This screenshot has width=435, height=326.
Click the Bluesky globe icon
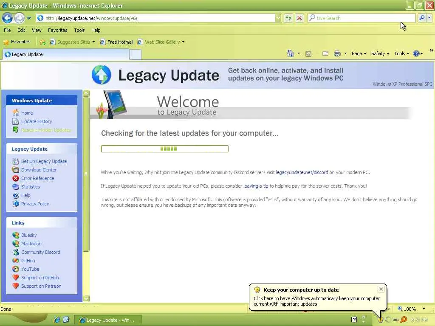(x=16, y=235)
